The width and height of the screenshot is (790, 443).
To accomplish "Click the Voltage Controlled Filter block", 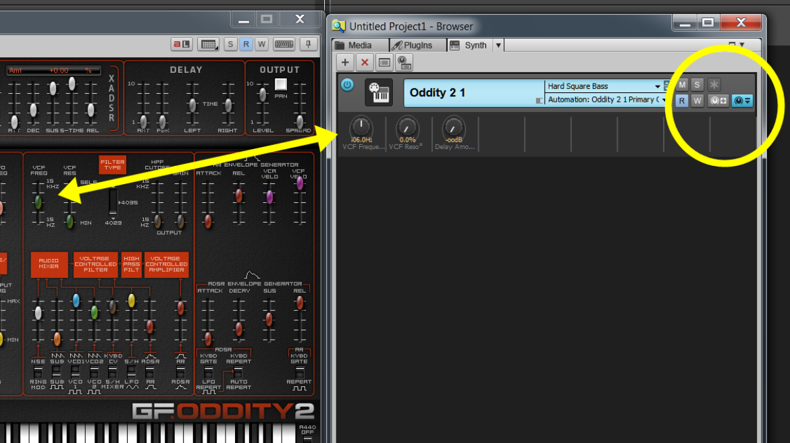I will pyautogui.click(x=96, y=264).
